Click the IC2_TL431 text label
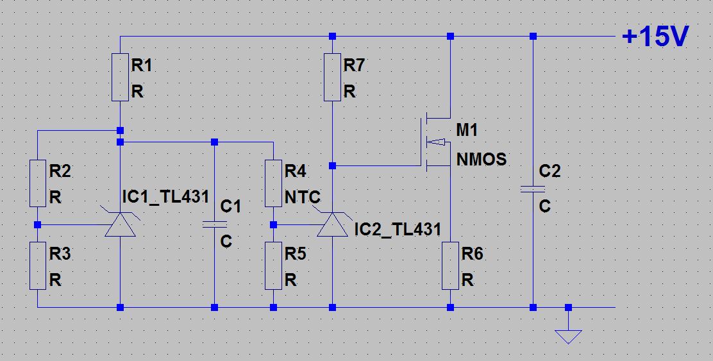713x361 pixels. 398,229
